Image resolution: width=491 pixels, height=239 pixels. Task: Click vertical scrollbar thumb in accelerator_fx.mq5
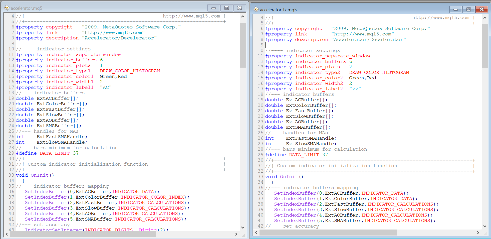click(x=485, y=46)
